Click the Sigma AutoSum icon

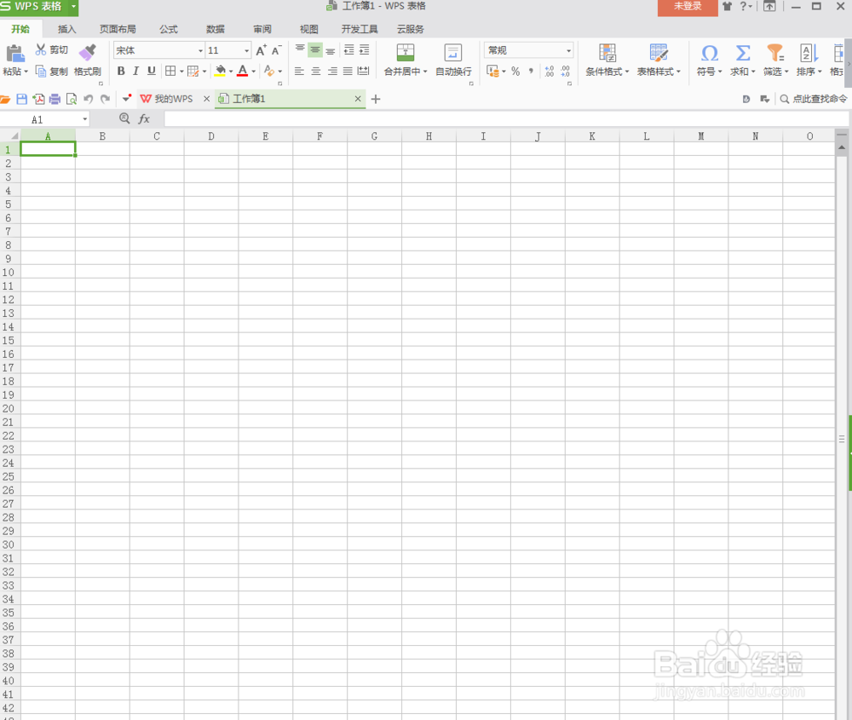[x=743, y=53]
